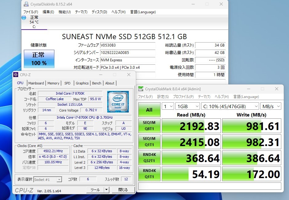This screenshot has height=200, width=289.
Task: Open 言語(Language) menu in CrystalDiskMark
Action: click(x=246, y=97)
